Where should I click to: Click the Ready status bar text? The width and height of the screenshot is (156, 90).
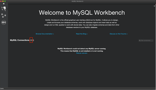(2, 89)
